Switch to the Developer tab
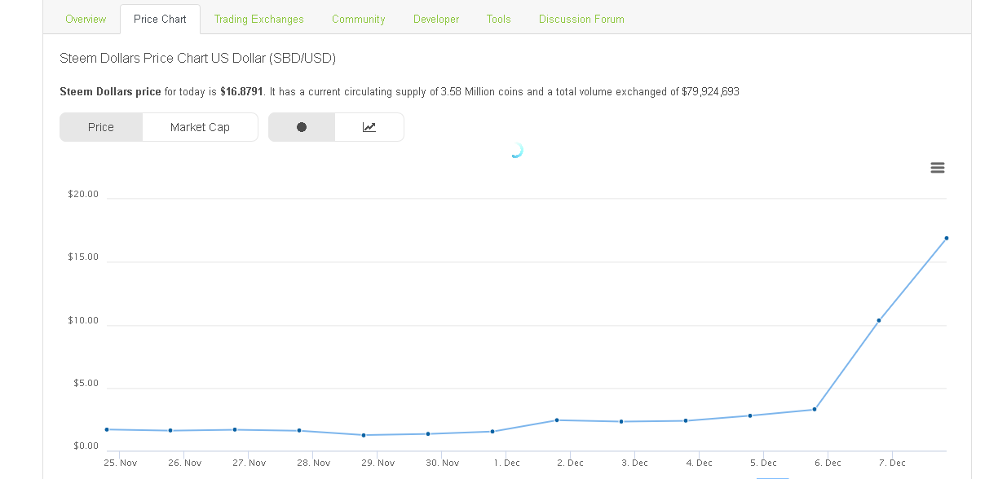Screen dimensions: 998x479 tap(436, 19)
